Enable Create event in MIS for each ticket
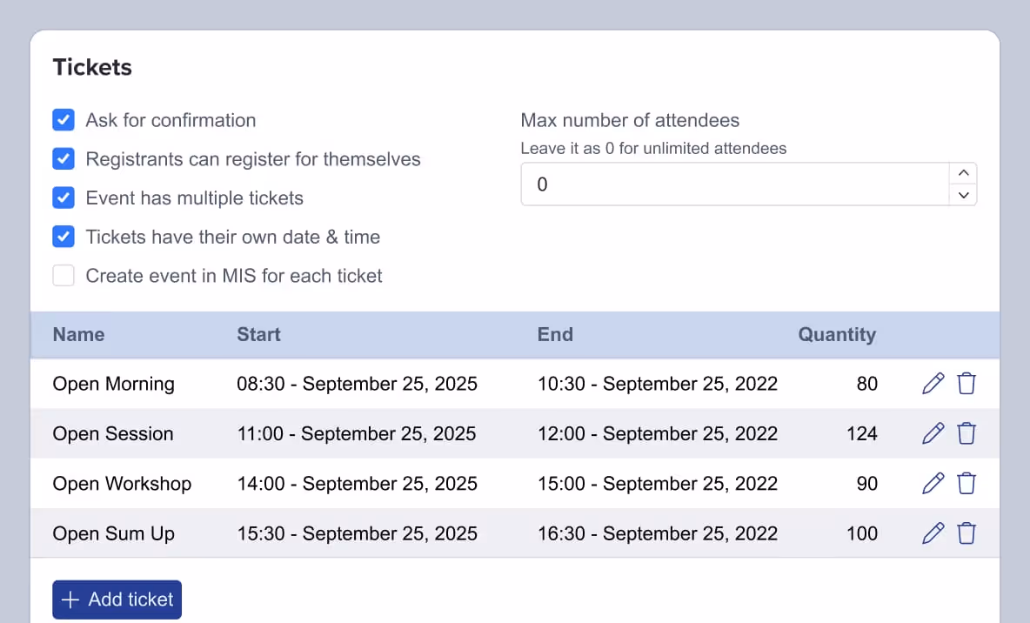This screenshot has height=623, width=1030. tap(64, 276)
